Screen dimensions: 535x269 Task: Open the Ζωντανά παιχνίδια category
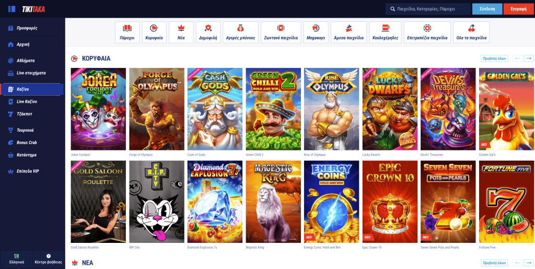[280, 32]
